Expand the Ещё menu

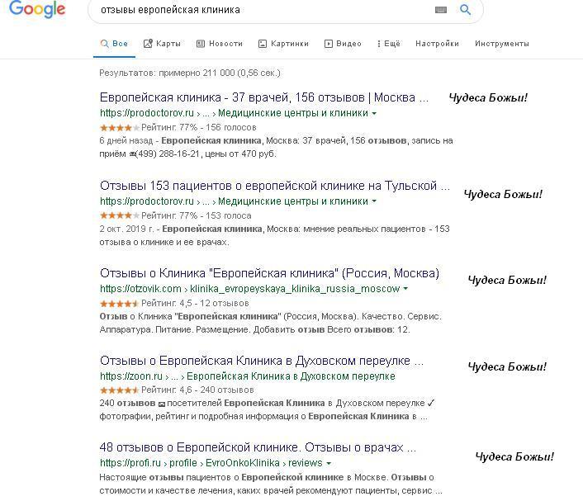click(x=388, y=44)
